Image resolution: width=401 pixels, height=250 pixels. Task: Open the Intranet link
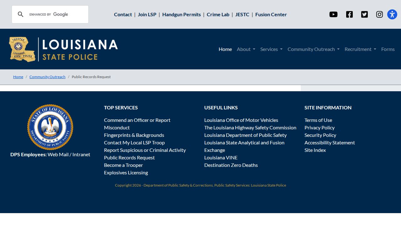pyautogui.click(x=81, y=154)
